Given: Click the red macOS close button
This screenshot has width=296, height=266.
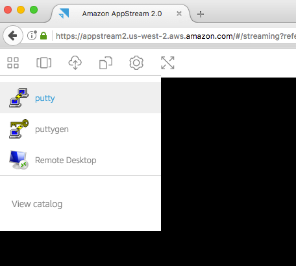Looking at the screenshot, I should click(8, 10).
